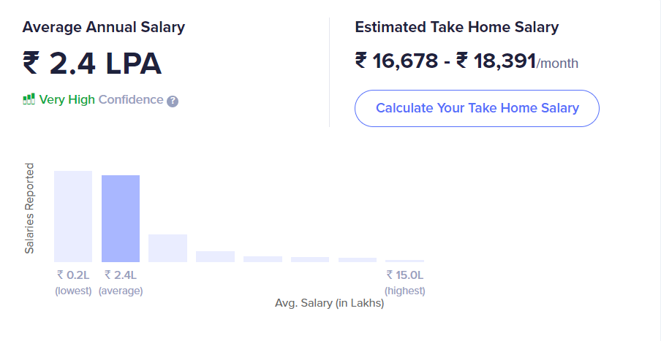Click the confidence help question mark icon

pyautogui.click(x=173, y=101)
